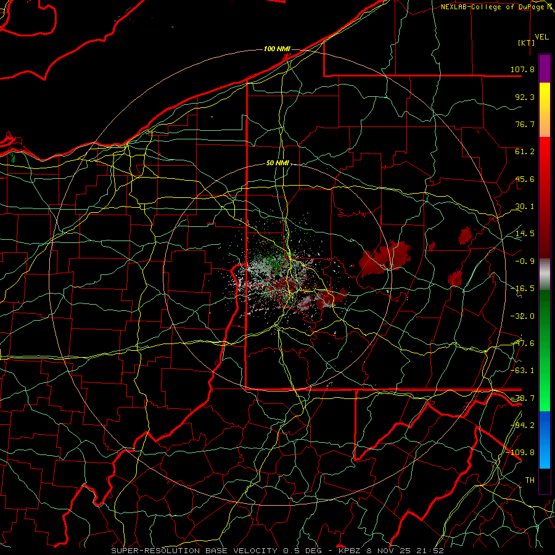Image resolution: width=555 pixels, height=555 pixels.
Task: Click the gray zero-velocity segment of color bar
Action: 545,274
